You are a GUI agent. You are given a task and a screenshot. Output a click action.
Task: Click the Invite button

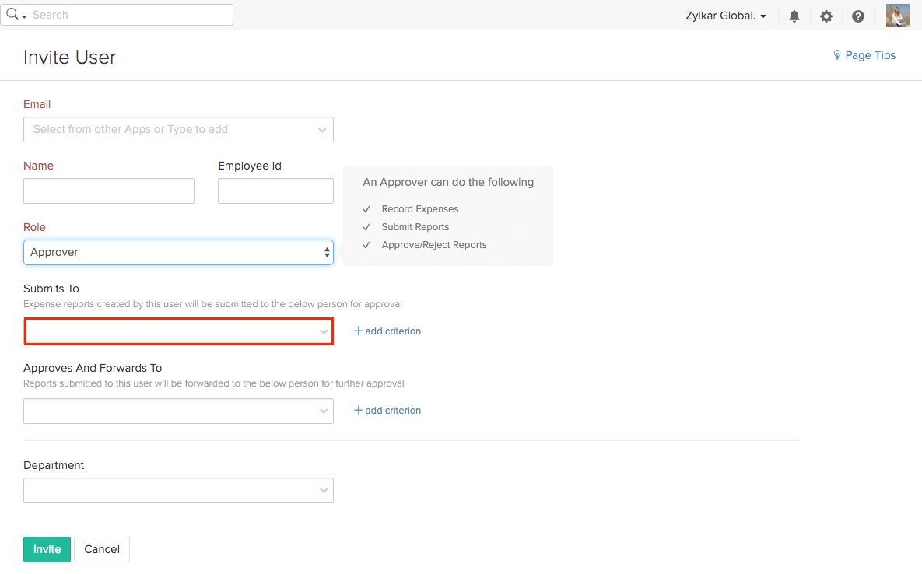[47, 549]
